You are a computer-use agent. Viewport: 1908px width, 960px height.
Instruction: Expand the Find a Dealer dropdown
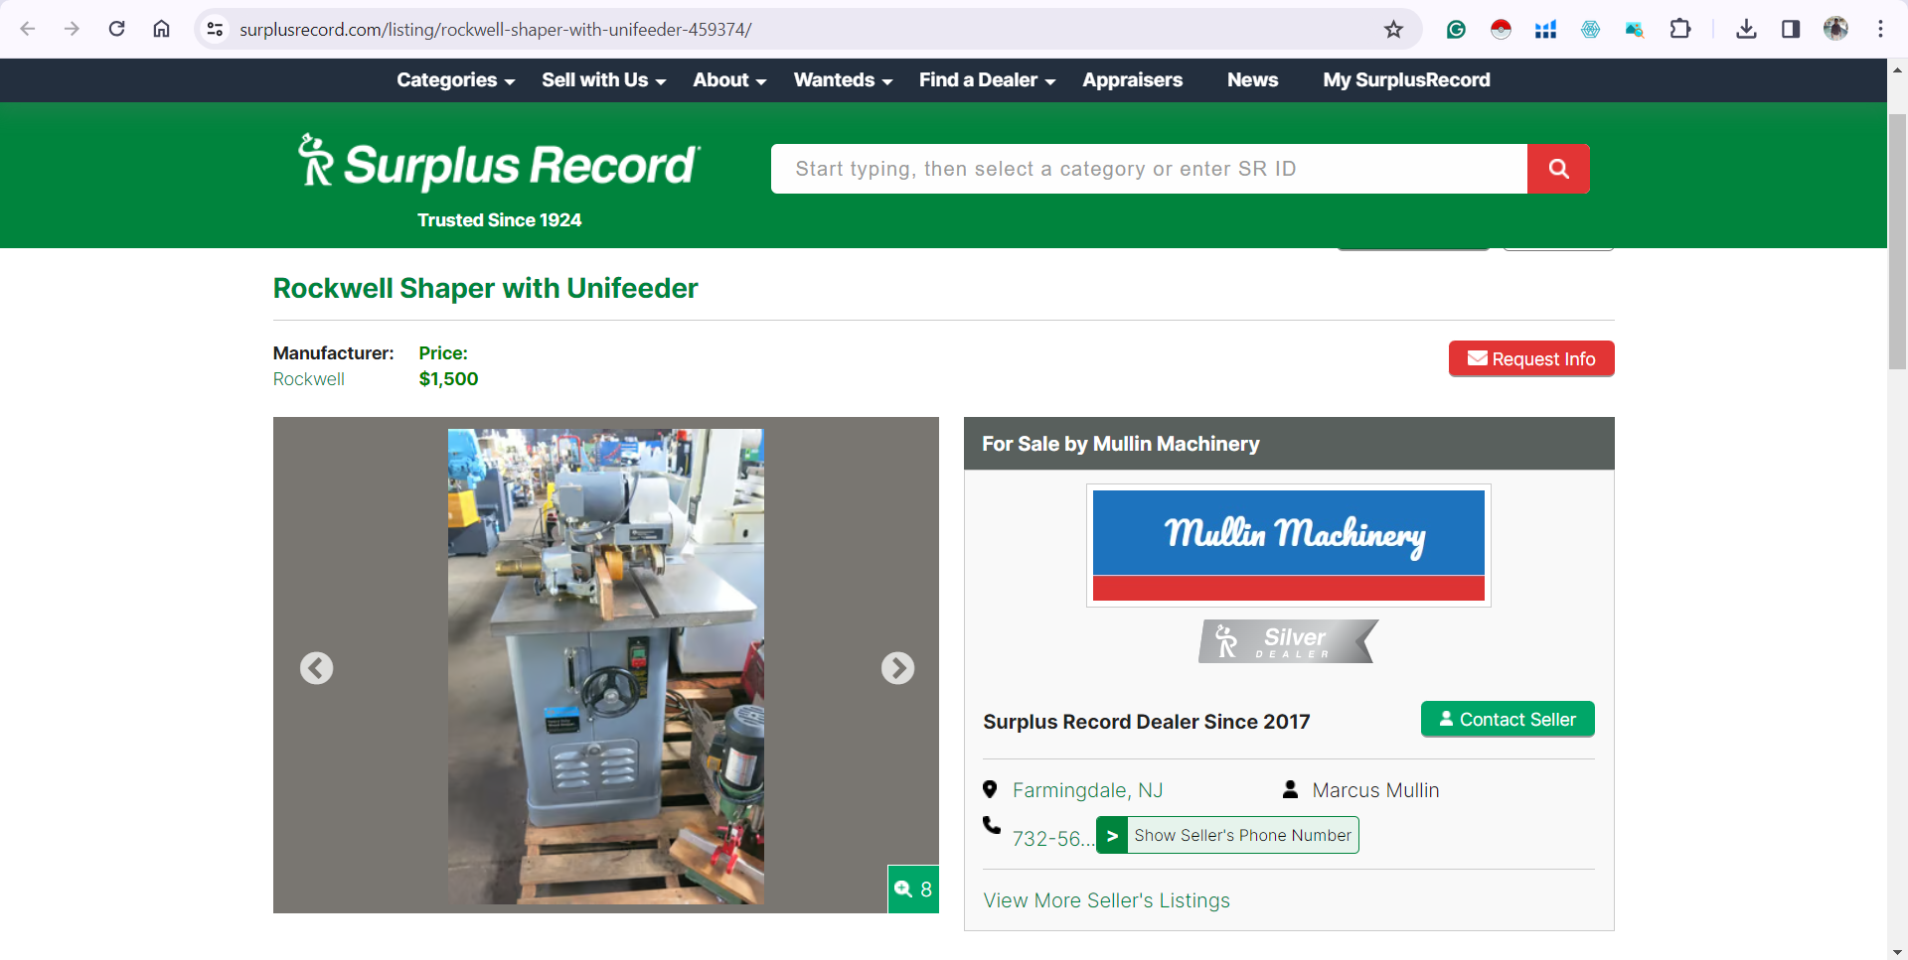[x=987, y=80]
